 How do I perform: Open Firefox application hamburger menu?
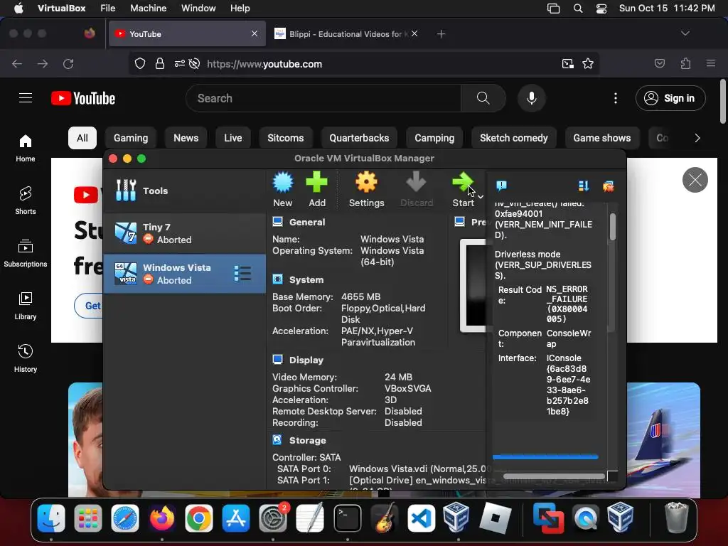click(710, 63)
